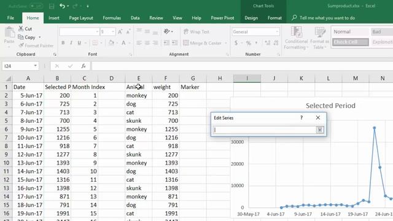Screen dimensions: 393x221
Task: Open the General number format dropdown
Action: (x=277, y=32)
